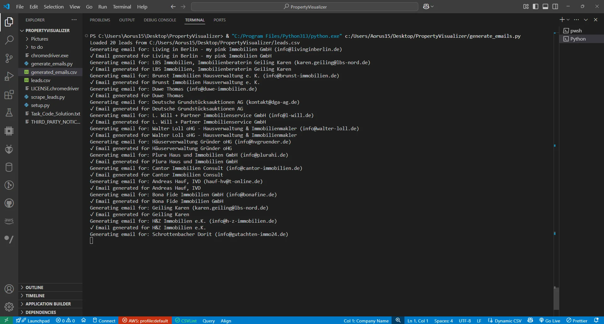This screenshot has width=604, height=324.
Task: Open the Testing flask view
Action: pyautogui.click(x=9, y=113)
